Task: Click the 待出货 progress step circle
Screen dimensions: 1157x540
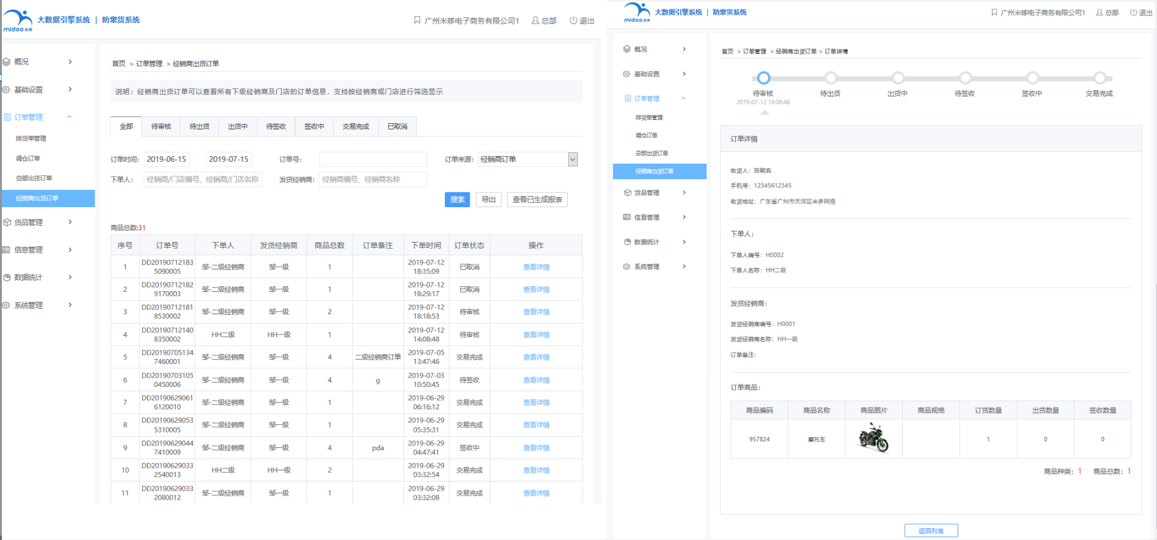Action: tap(831, 78)
